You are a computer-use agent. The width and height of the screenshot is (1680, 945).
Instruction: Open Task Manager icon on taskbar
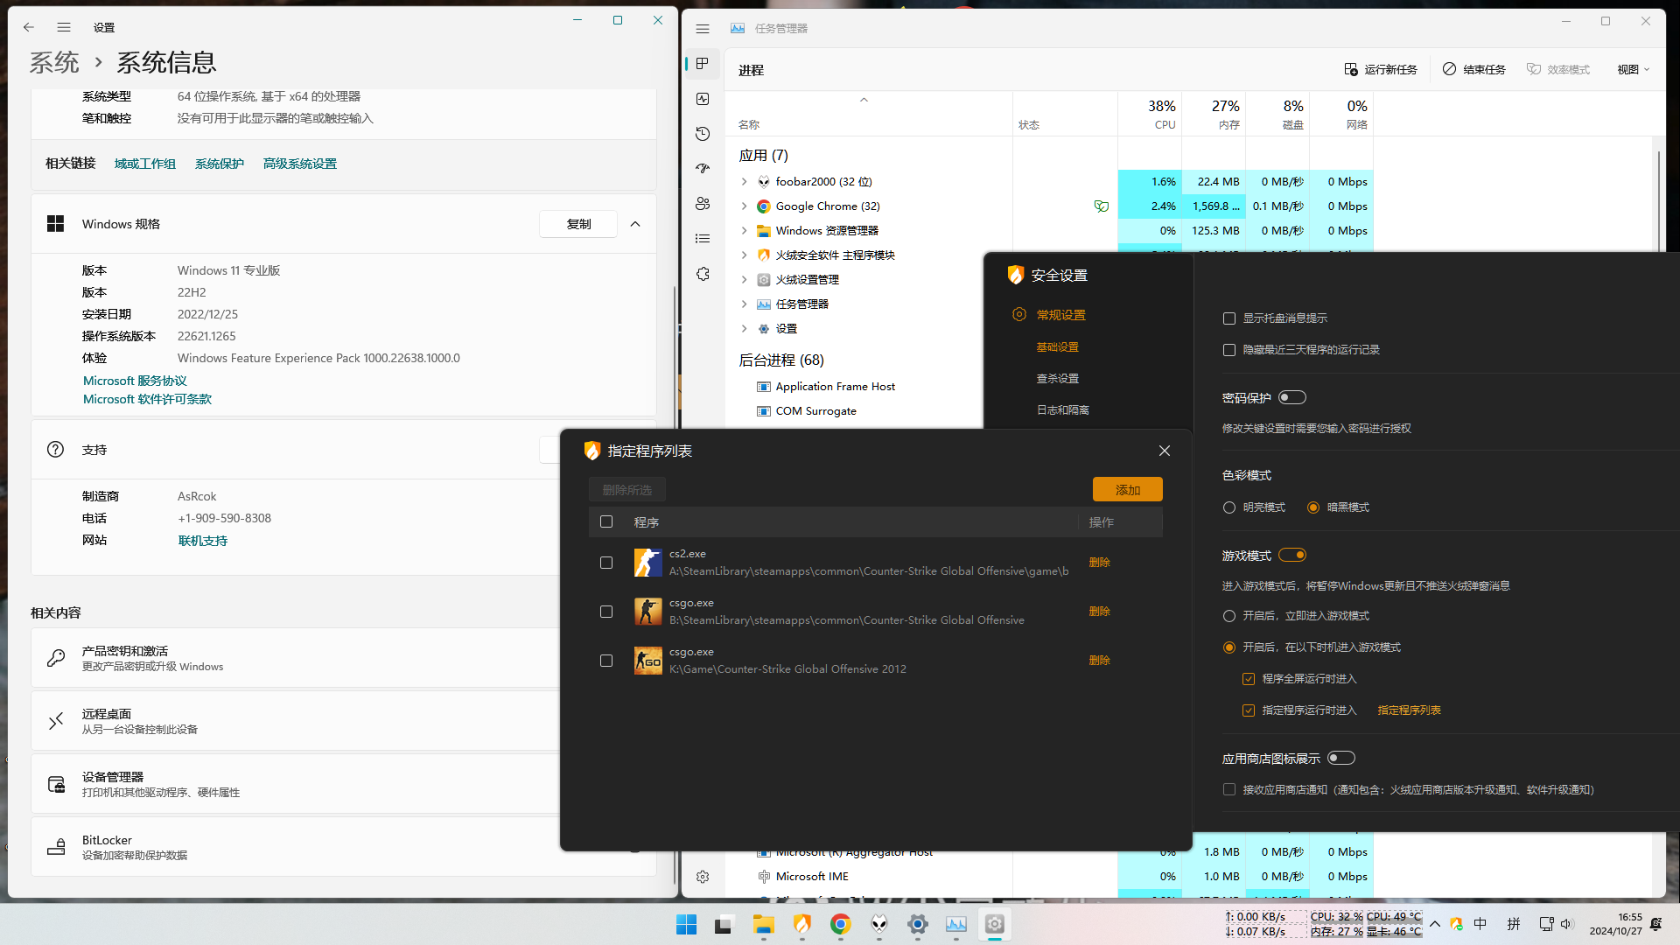[x=956, y=924]
